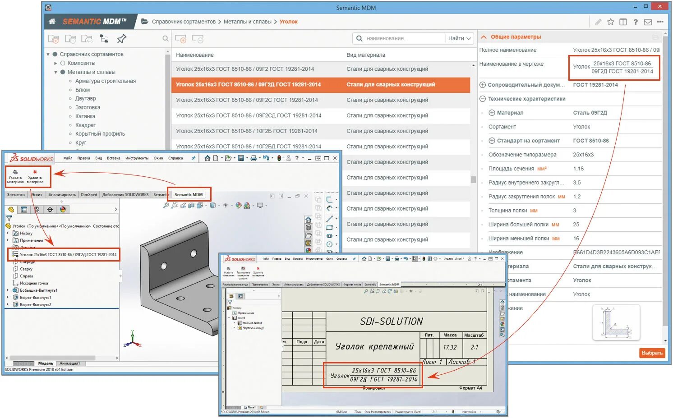
Task: Click Указать материал in SolidWorks part window
Action: (x=15, y=176)
